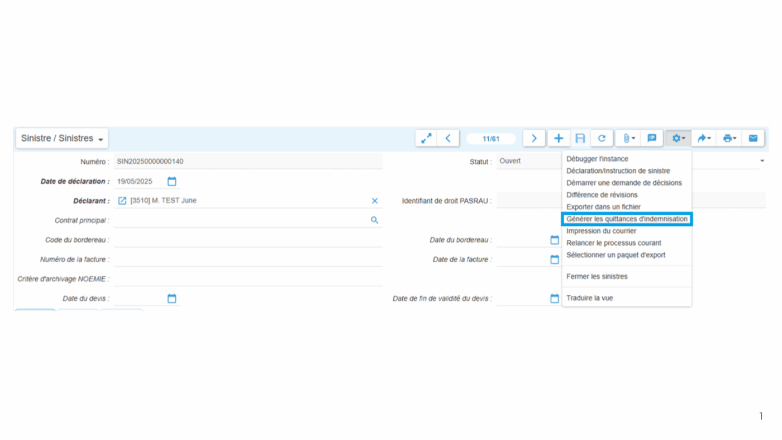Image resolution: width=782 pixels, height=440 pixels.
Task: Expand the Sinistre / Sinistres view selector
Action: click(x=62, y=139)
